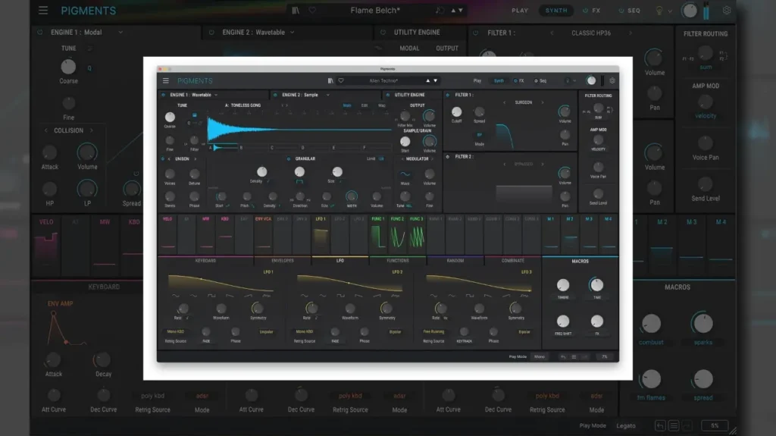This screenshot has height=436, width=776.
Task: Open Play Mode Mono dropdown in front window
Action: 540,356
